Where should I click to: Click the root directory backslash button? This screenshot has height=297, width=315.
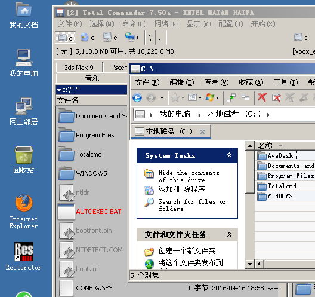(x=150, y=38)
